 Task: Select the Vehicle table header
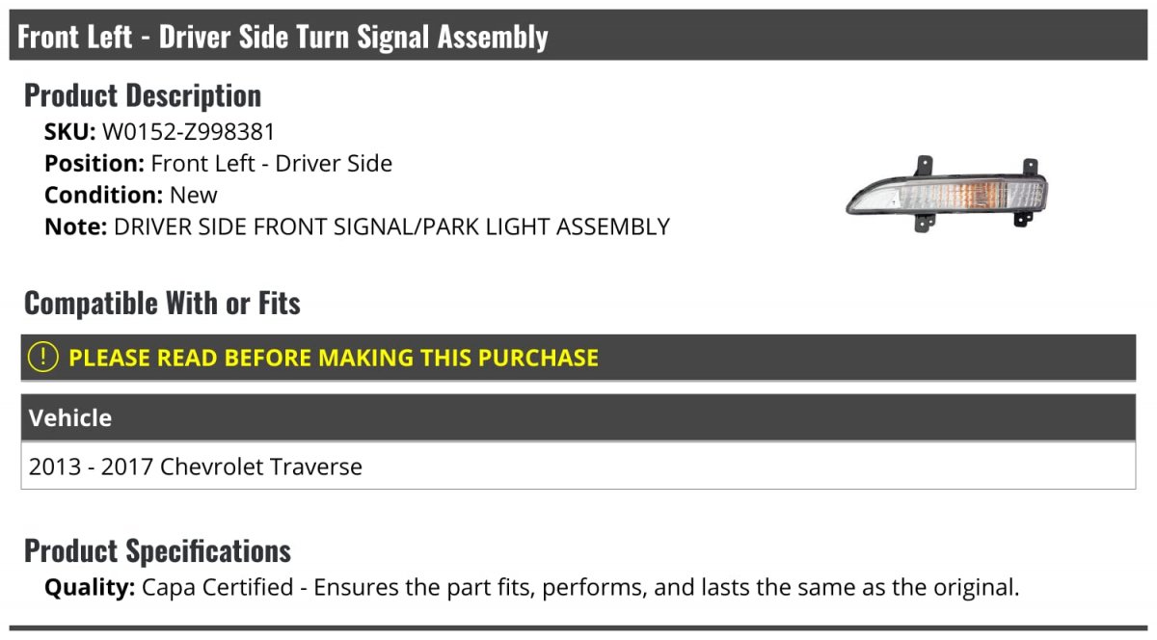click(578, 417)
